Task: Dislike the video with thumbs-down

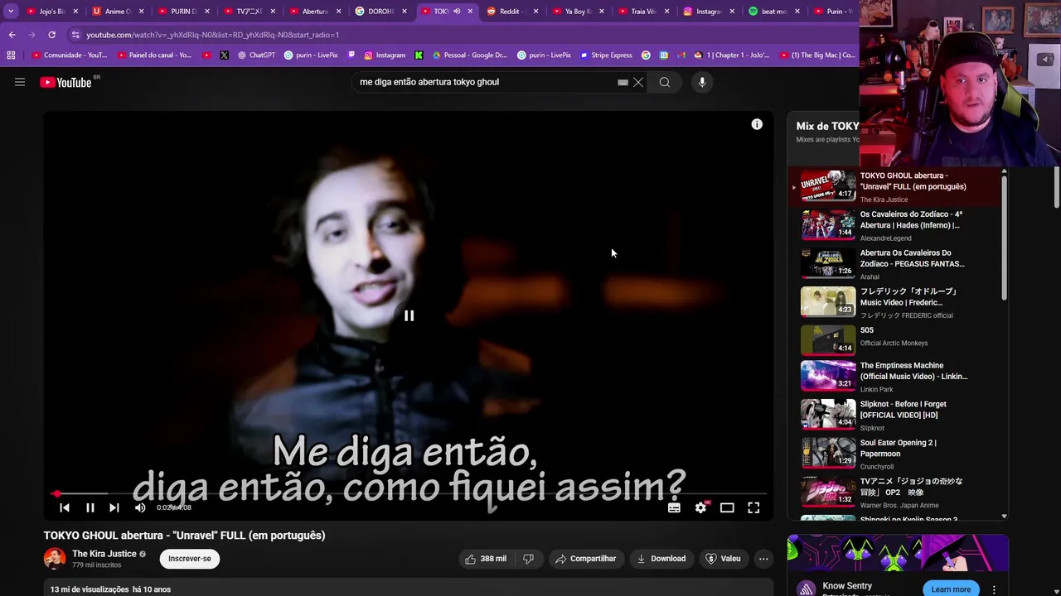Action: coord(528,559)
